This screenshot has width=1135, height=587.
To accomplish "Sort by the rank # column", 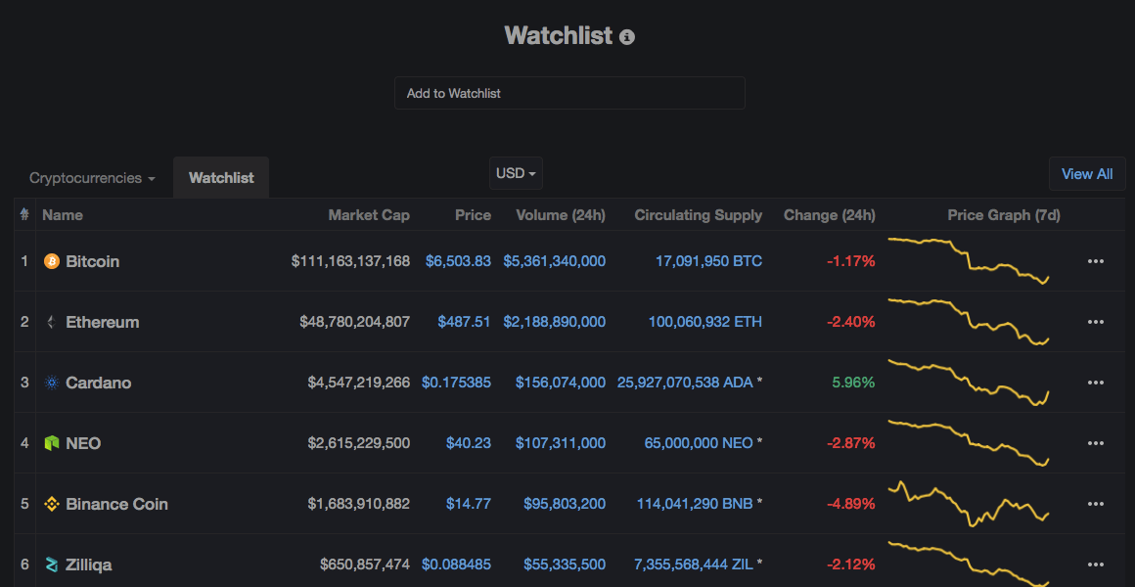I will coord(24,214).
